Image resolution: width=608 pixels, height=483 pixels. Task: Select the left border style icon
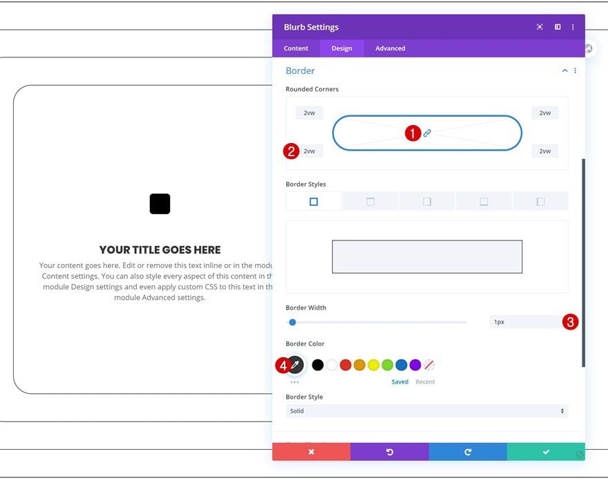click(540, 201)
